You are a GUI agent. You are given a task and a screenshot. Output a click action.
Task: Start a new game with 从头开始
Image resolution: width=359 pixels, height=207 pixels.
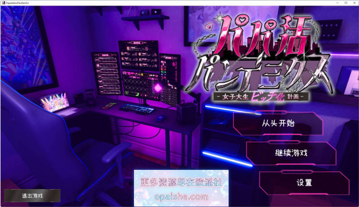(278, 123)
